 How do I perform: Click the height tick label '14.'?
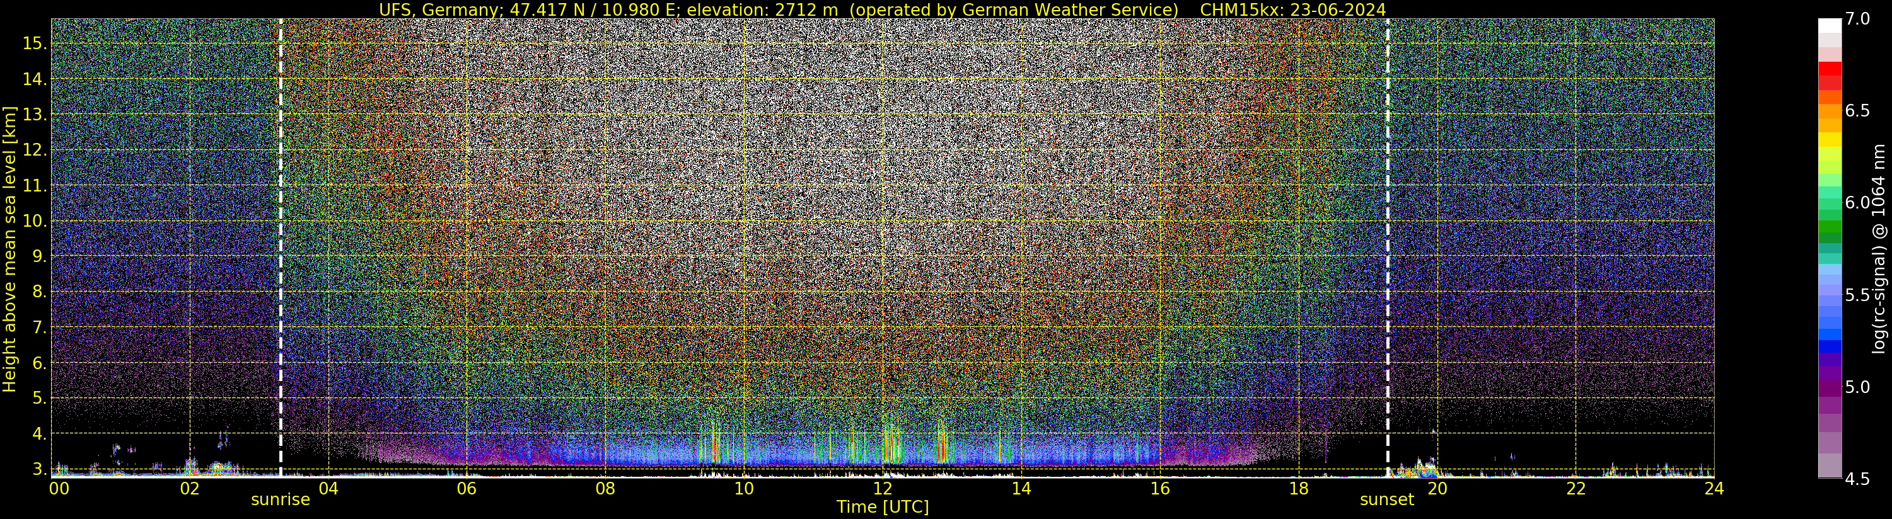[35, 79]
